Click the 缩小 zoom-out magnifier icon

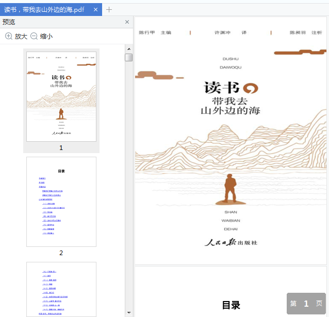click(34, 36)
